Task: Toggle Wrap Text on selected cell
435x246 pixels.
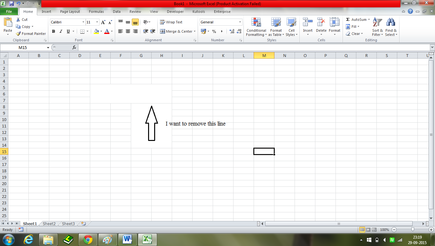Action: click(171, 22)
